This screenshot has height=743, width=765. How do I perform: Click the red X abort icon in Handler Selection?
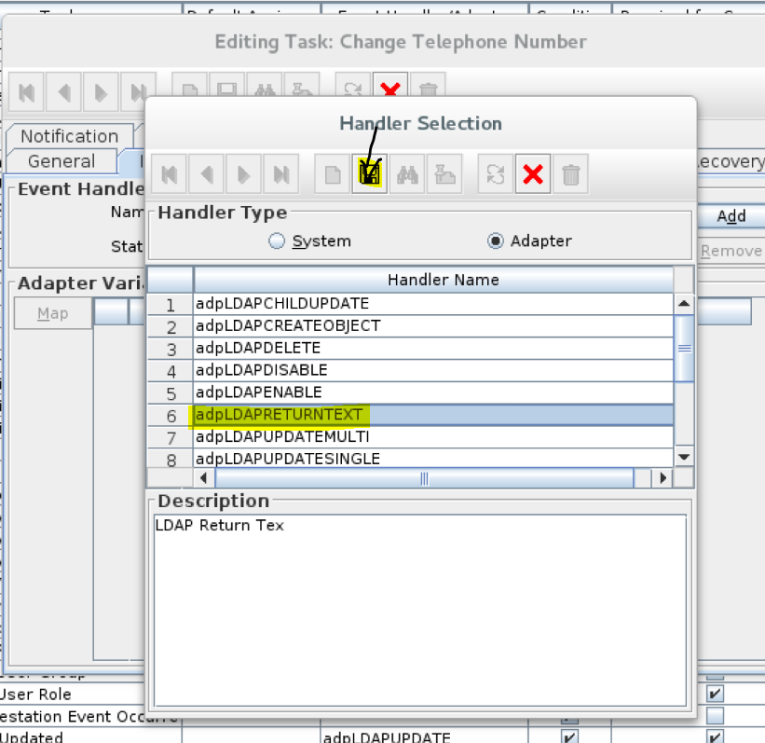pyautogui.click(x=532, y=173)
